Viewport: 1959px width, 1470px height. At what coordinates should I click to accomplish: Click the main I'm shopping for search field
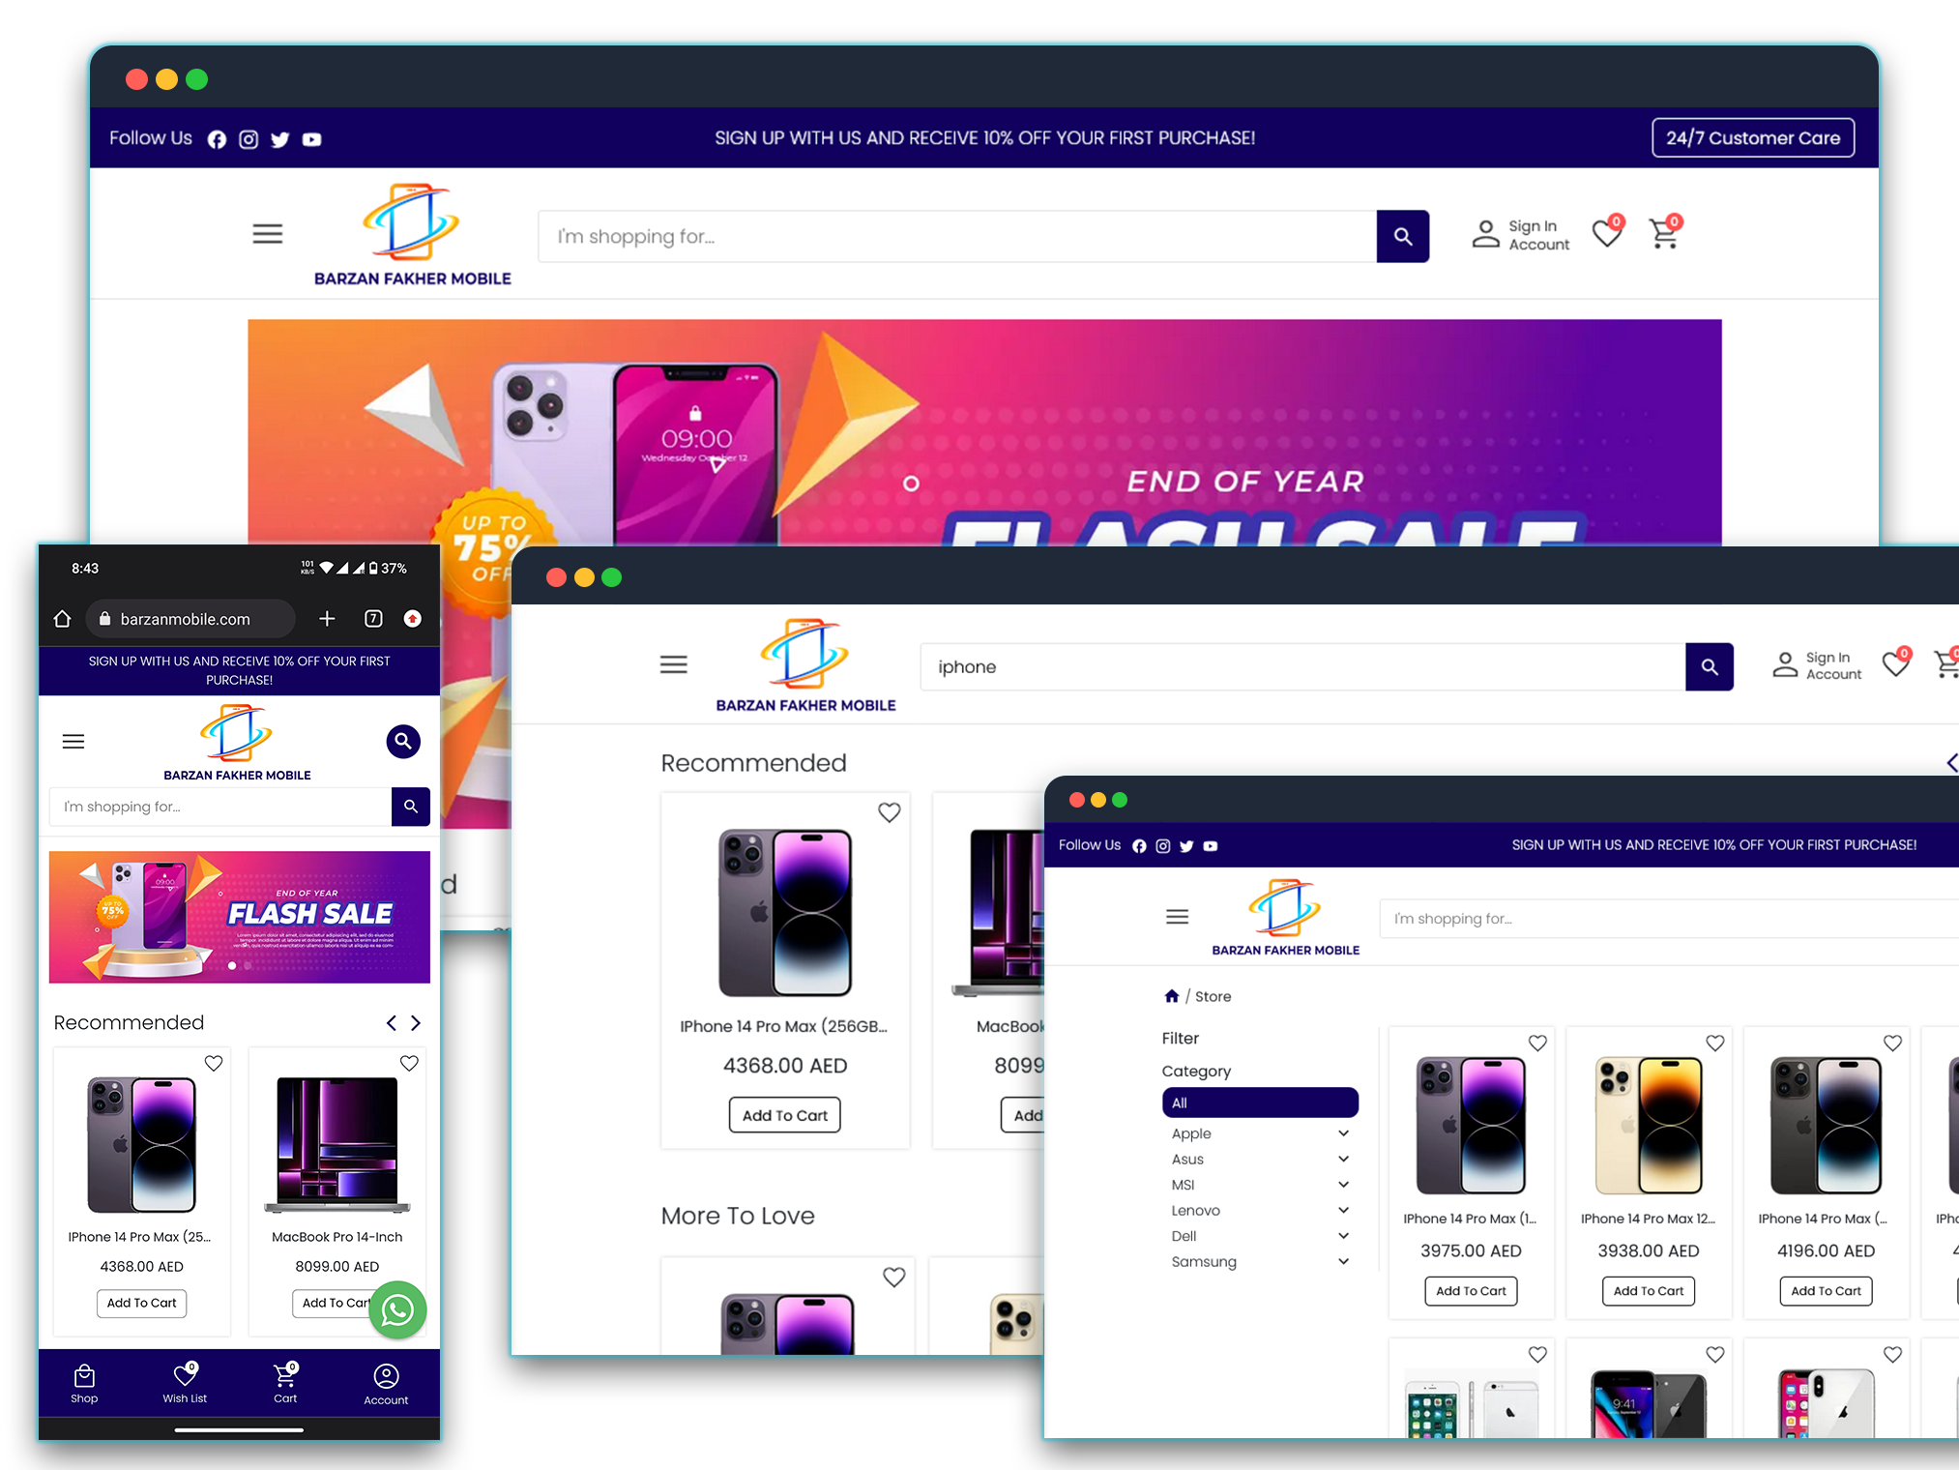[957, 237]
